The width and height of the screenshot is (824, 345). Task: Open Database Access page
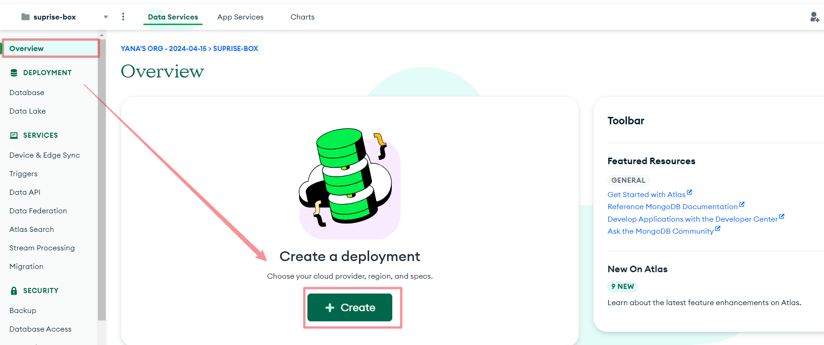click(x=40, y=329)
